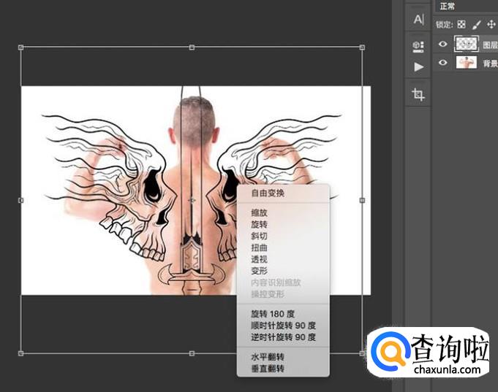The image size is (498, 392).
Task: Select the top layer thumbnail
Action: 466,45
